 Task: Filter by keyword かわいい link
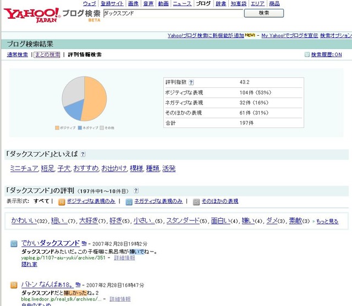24,221
